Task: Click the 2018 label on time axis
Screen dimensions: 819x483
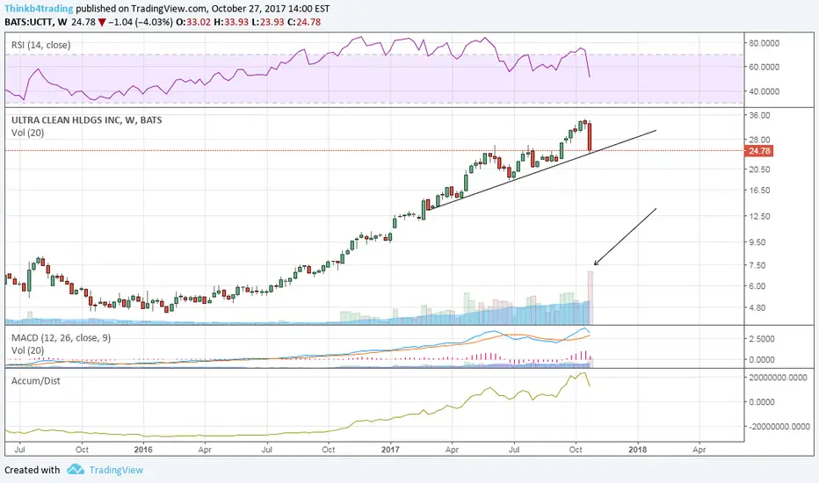Action: coord(637,450)
